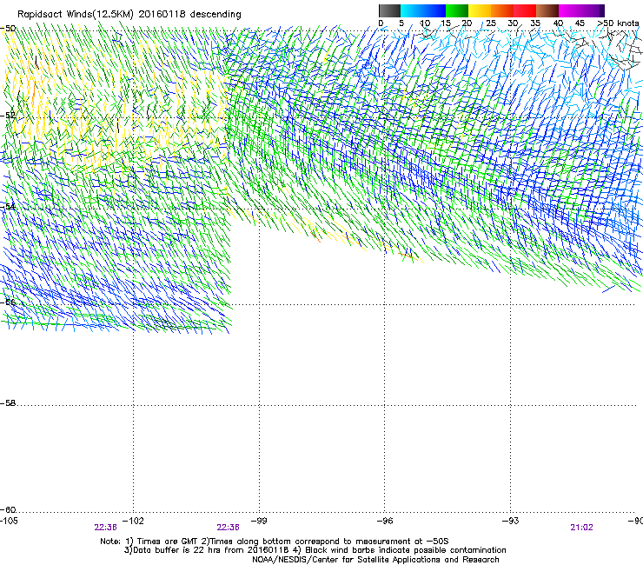Click the orange 25-30 knots color segment

502,10
